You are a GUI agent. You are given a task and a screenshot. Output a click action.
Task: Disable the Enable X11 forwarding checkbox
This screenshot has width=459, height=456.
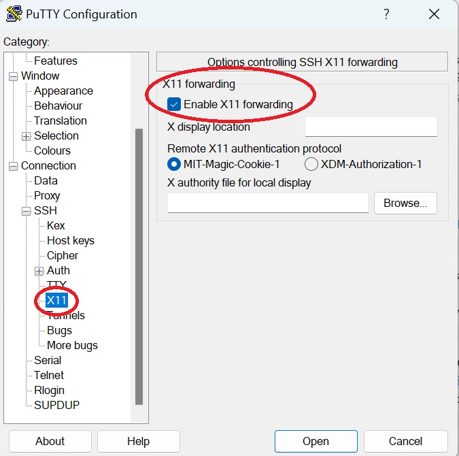pyautogui.click(x=174, y=104)
